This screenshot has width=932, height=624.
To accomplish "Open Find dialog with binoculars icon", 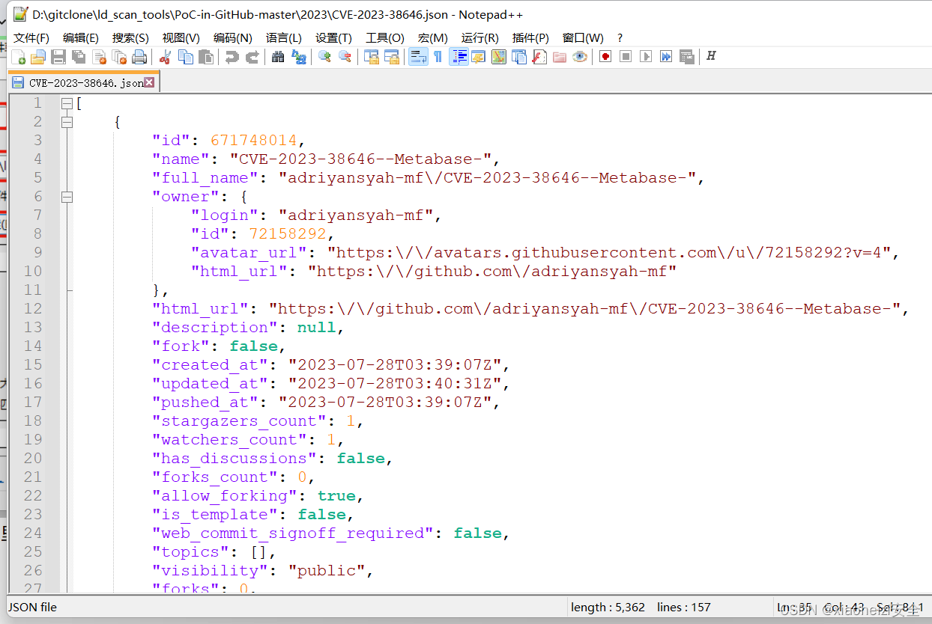I will [278, 57].
